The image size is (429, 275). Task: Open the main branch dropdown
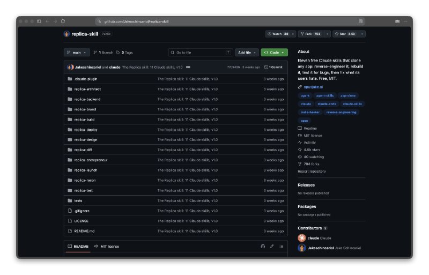(x=77, y=53)
